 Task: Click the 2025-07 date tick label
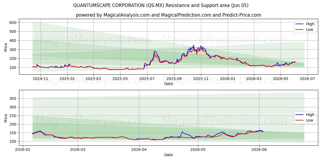147,79
